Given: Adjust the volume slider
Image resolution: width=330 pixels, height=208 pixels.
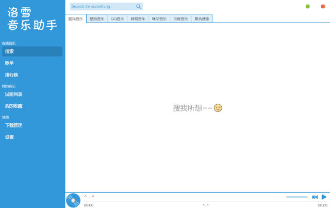Looking at the screenshot, I should tap(296, 197).
